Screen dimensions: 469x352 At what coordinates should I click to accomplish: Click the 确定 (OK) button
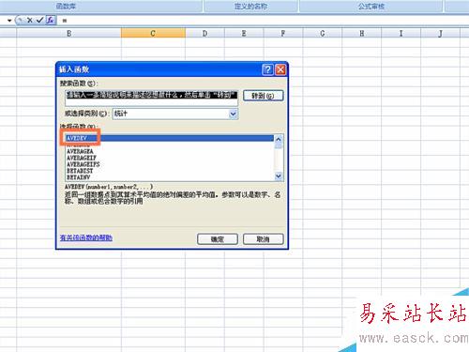(x=218, y=239)
